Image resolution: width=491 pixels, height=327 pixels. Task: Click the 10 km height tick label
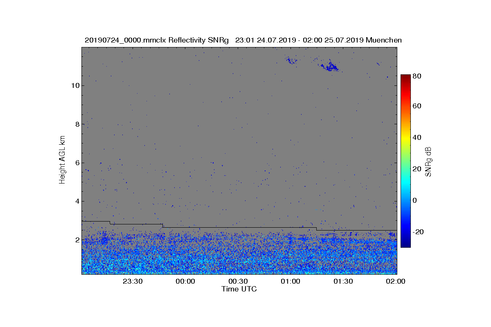coord(75,85)
